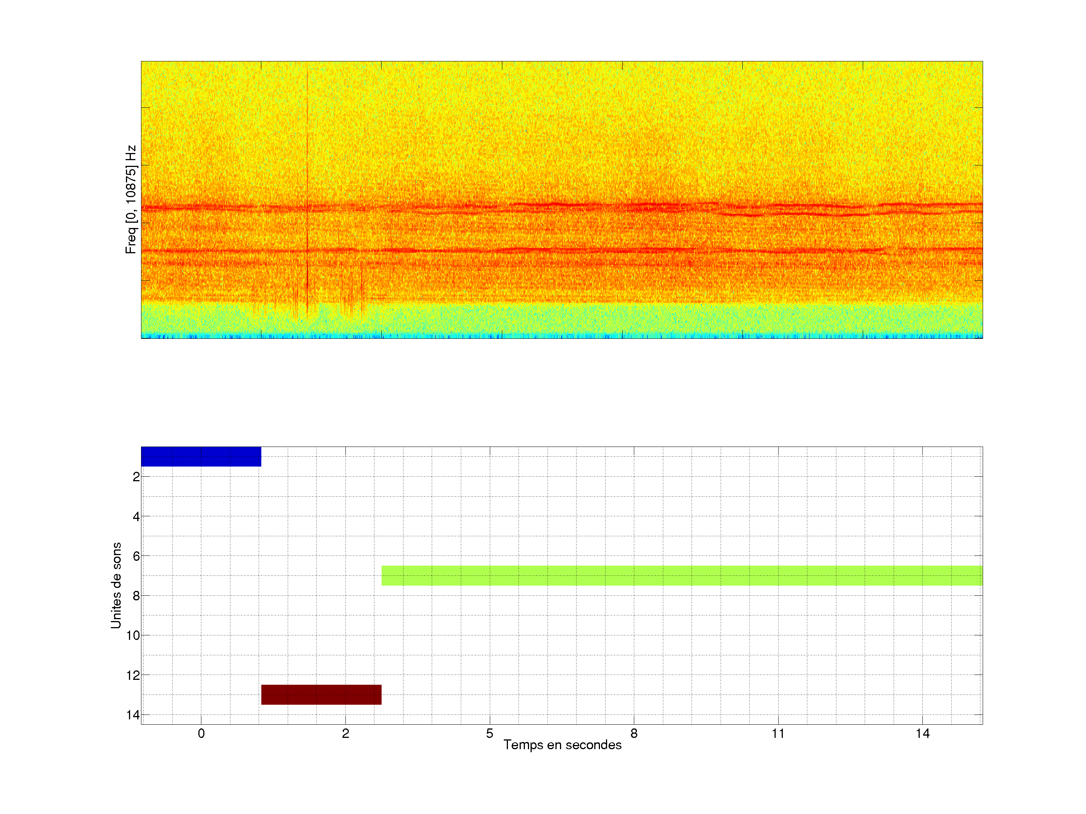Click the y-axis tick label 2

coord(136,477)
